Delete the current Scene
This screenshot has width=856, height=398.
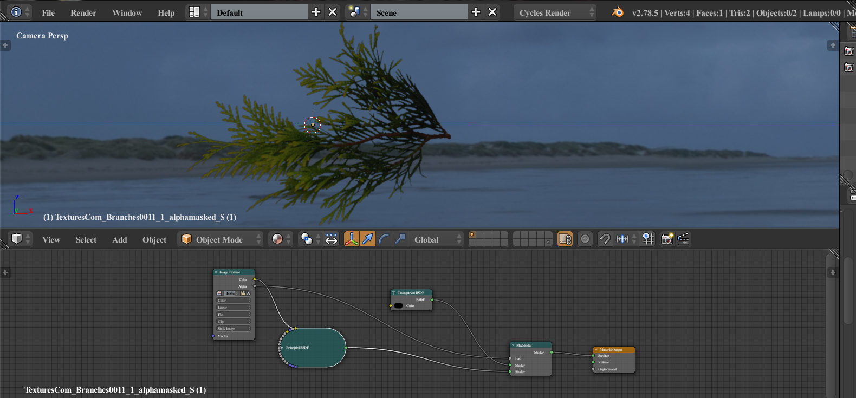click(x=492, y=12)
